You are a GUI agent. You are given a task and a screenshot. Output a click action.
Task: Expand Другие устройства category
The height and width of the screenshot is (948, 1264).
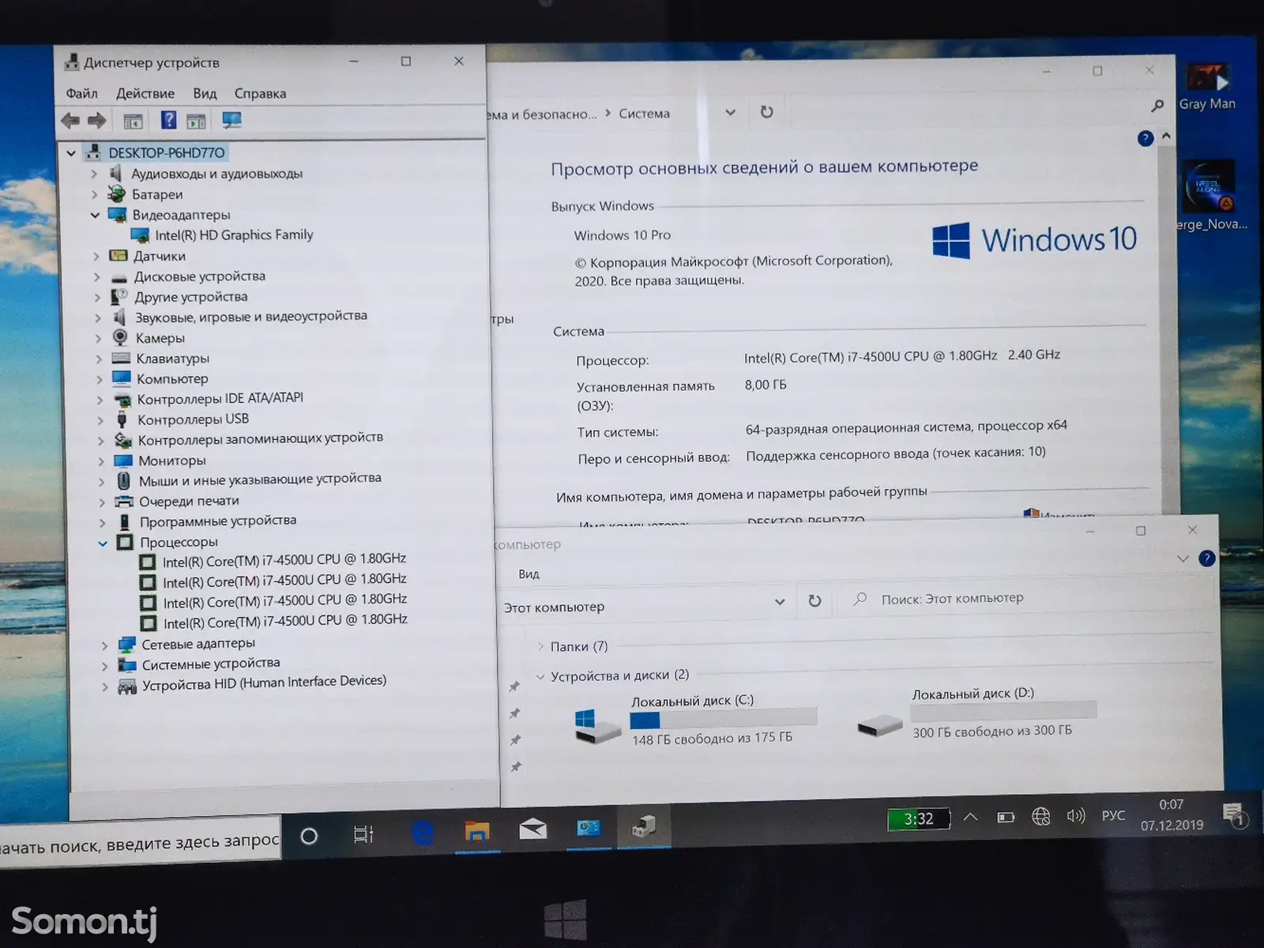pos(97,298)
